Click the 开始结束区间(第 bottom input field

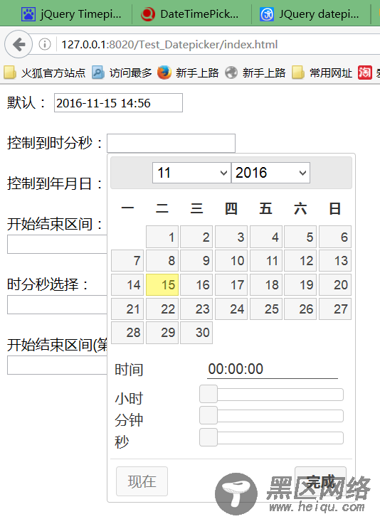click(57, 365)
